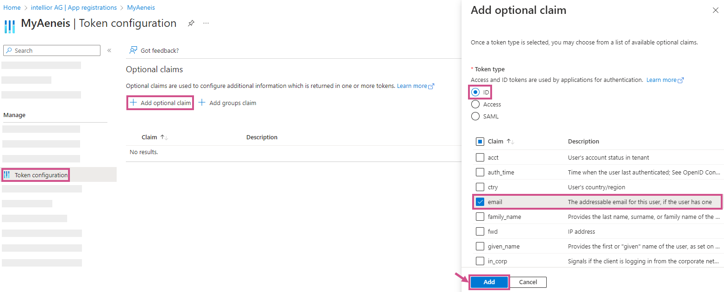Select the SAML token type radio button
The image size is (724, 292).
[x=475, y=117]
